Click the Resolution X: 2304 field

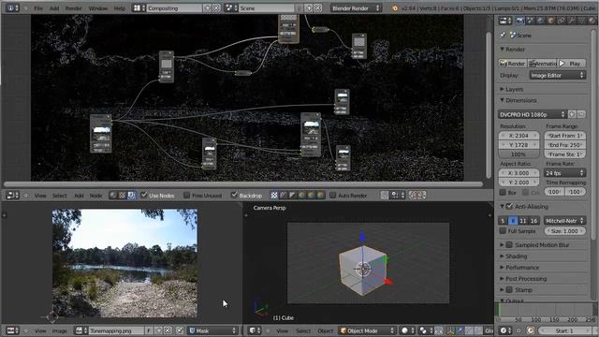coord(519,136)
